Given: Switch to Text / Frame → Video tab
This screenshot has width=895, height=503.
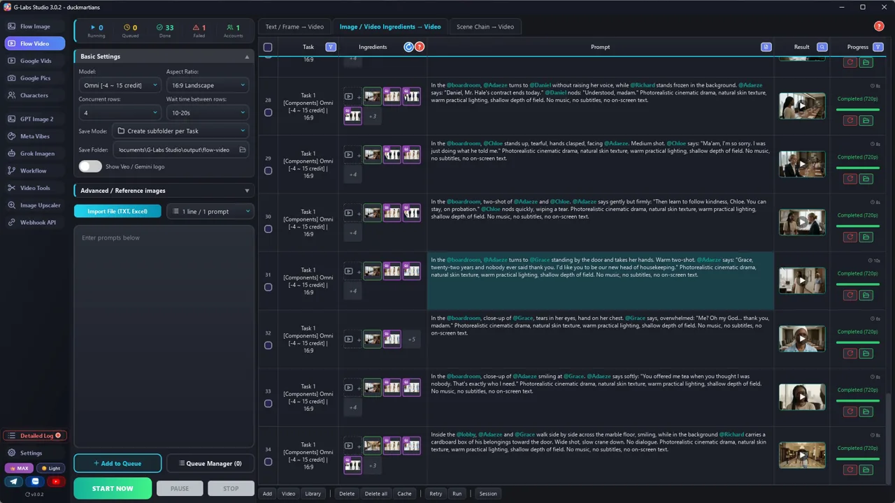Looking at the screenshot, I should (294, 27).
